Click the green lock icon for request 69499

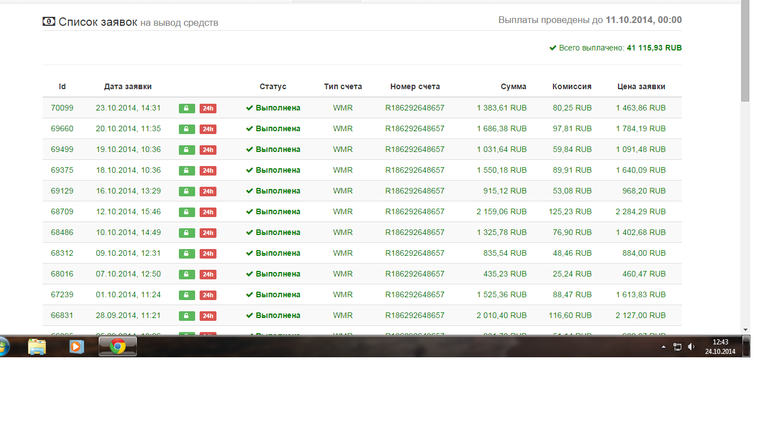[187, 150]
